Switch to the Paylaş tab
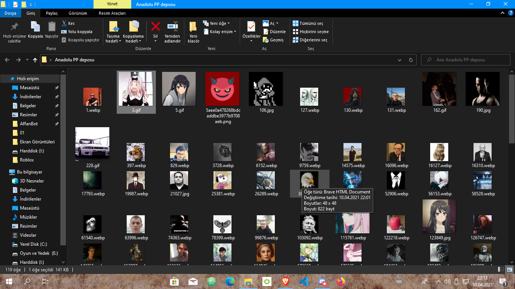Viewport: 515px width, 289px height. tap(52, 13)
